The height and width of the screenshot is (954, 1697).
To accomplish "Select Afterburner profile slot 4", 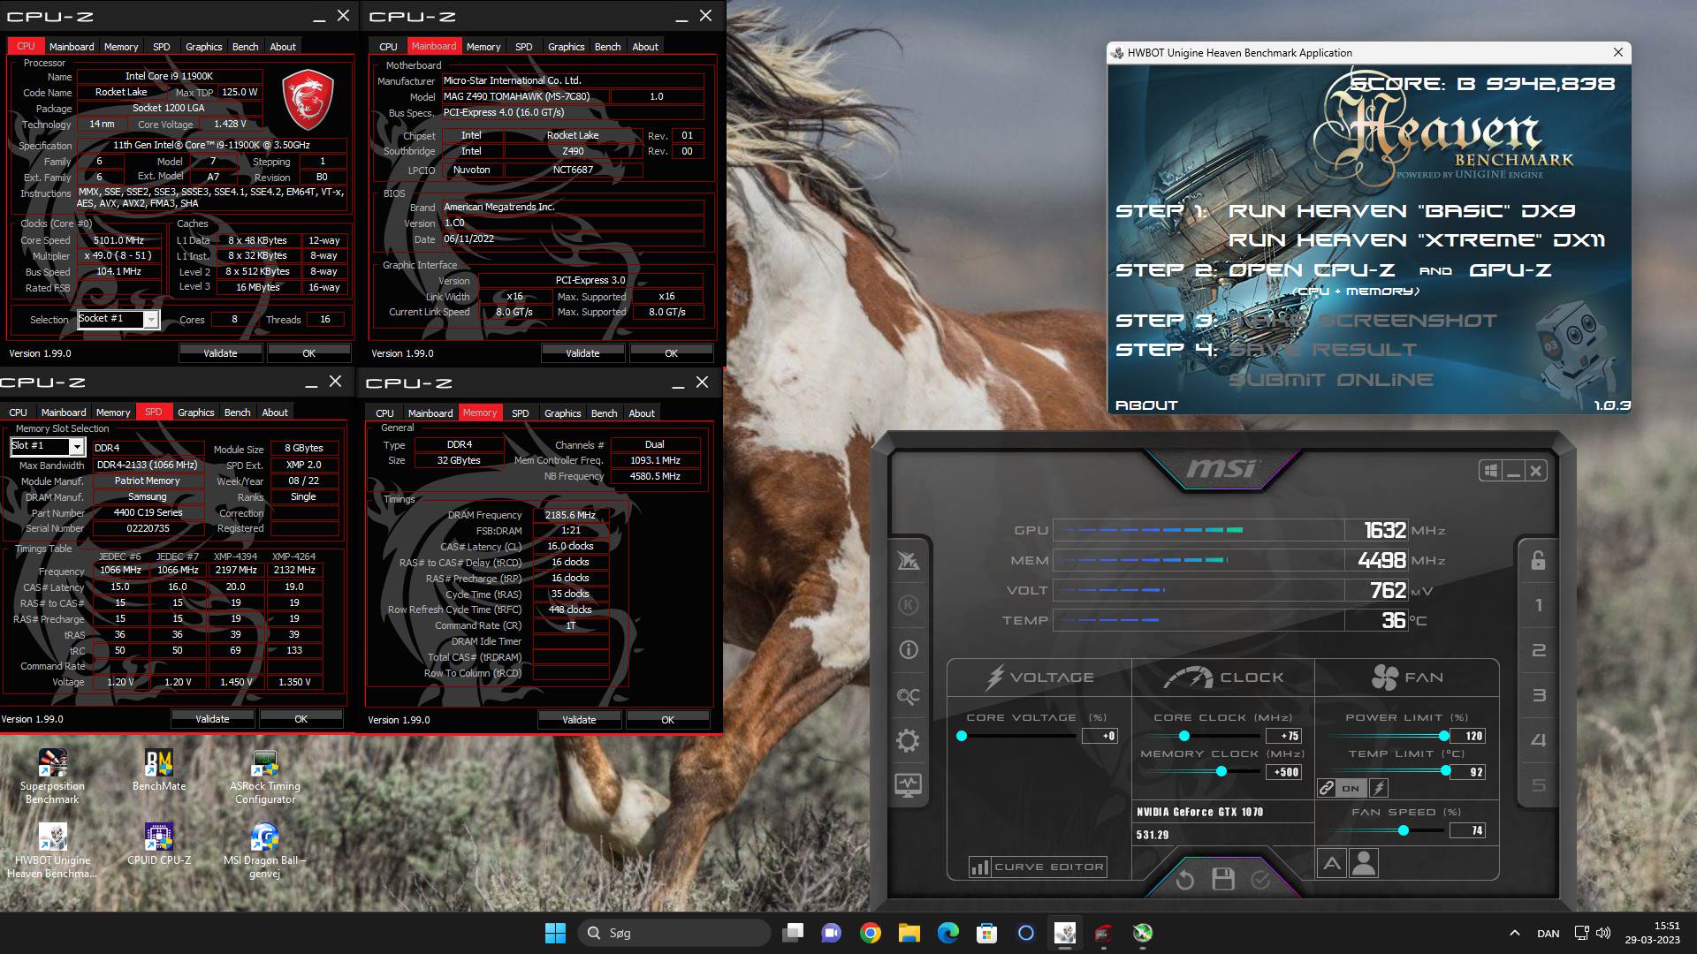I will tap(1538, 740).
